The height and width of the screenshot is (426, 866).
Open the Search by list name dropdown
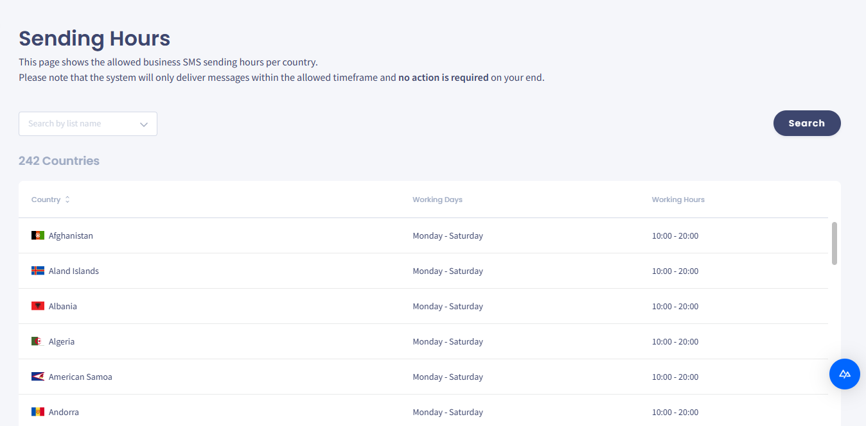(88, 124)
